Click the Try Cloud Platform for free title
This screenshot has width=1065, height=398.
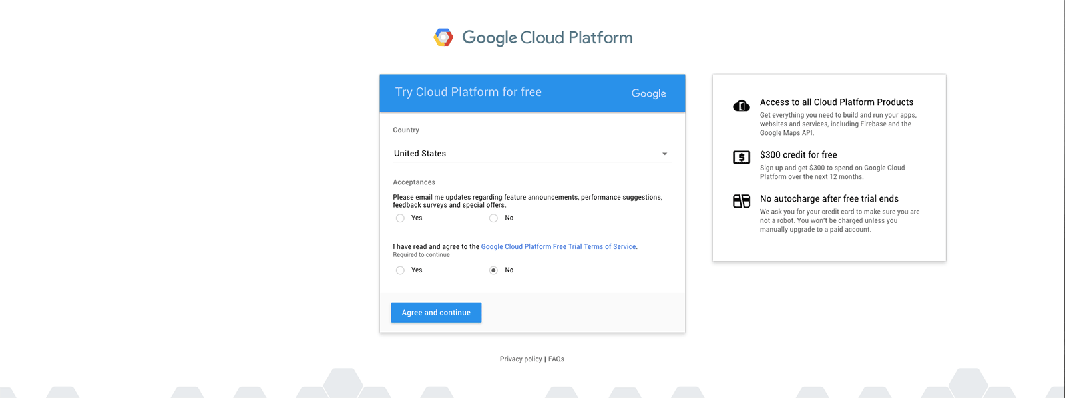(468, 92)
